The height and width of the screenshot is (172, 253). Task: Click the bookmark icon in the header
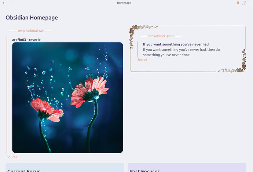(238, 3)
